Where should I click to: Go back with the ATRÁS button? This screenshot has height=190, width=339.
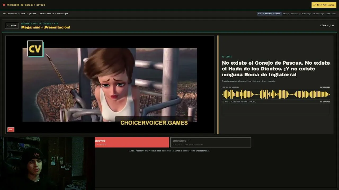12,26
